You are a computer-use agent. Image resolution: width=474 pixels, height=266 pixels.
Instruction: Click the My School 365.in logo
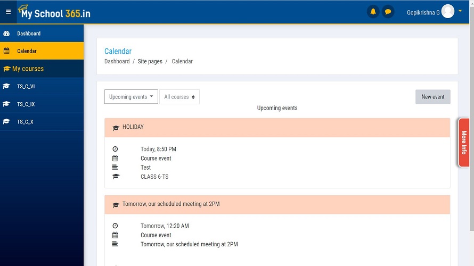click(x=54, y=12)
